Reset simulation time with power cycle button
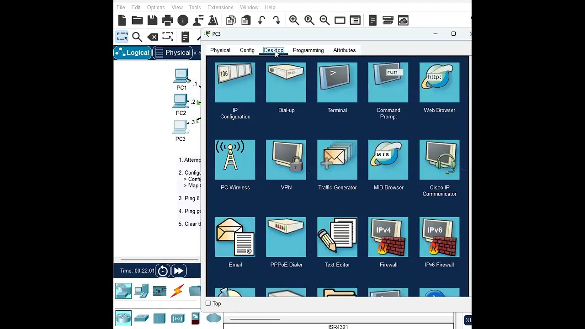Image resolution: width=585 pixels, height=329 pixels. pos(163,271)
